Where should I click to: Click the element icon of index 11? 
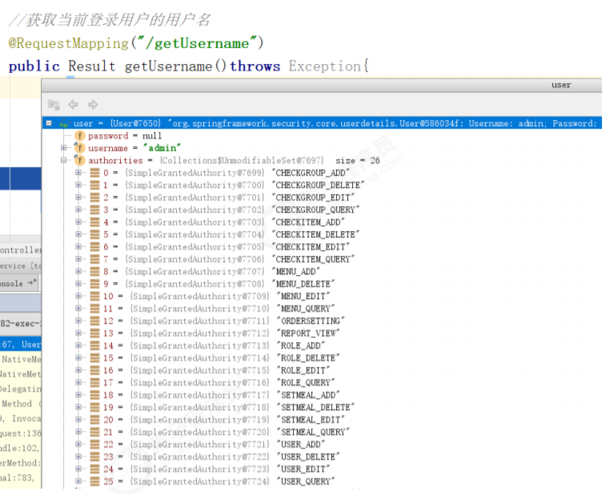tap(95, 309)
